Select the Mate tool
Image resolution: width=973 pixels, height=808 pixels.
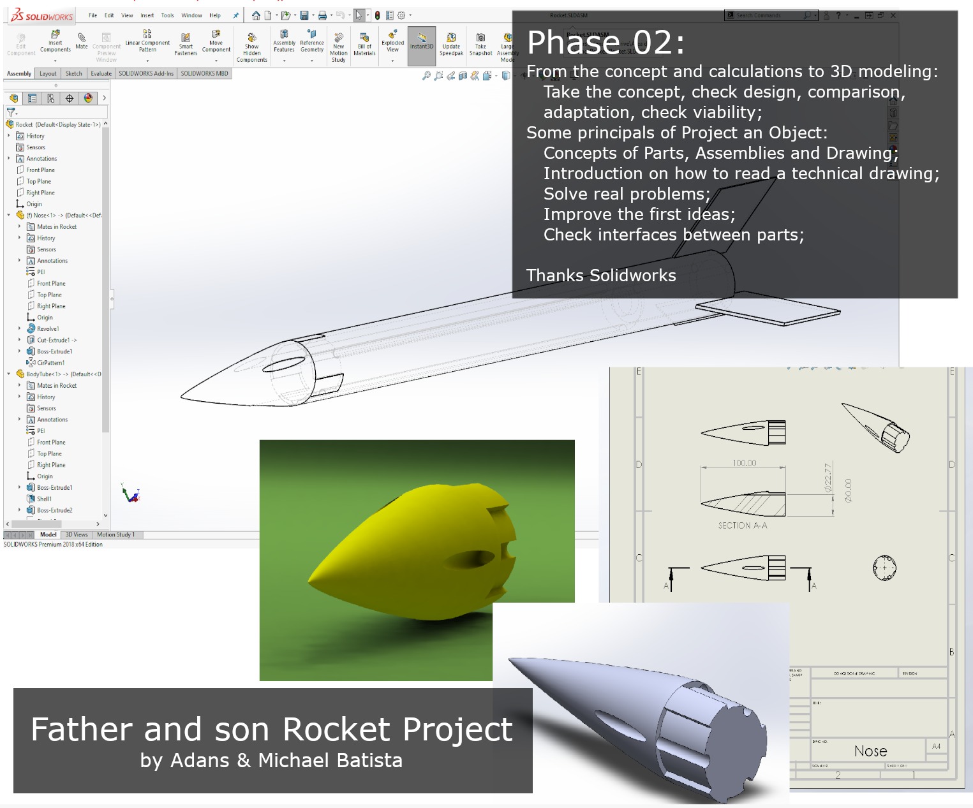point(82,41)
